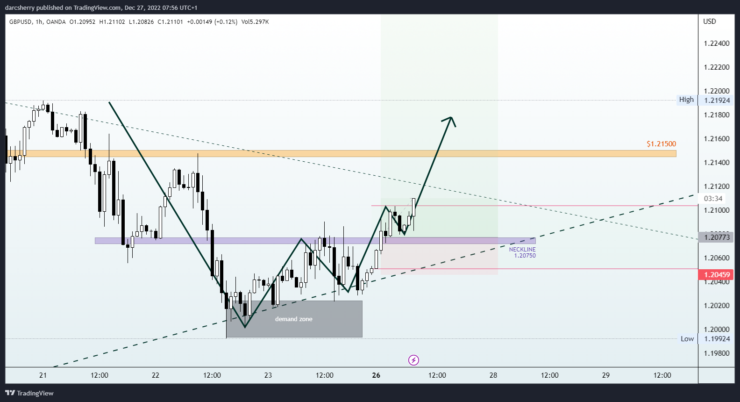Click the demand zone label text
This screenshot has width=740, height=402.
[294, 319]
